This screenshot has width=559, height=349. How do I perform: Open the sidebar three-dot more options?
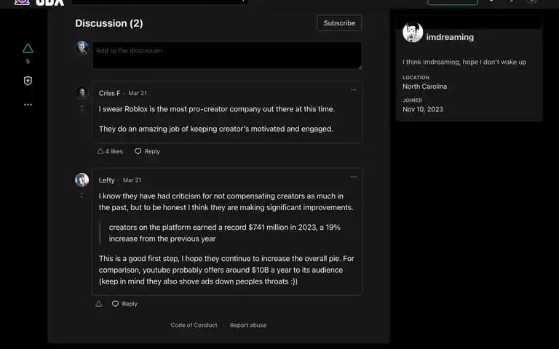pyautogui.click(x=28, y=105)
